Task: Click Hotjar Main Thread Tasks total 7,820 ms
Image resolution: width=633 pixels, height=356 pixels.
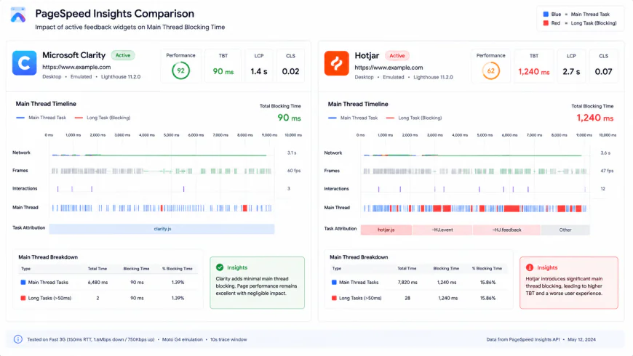Action: click(x=407, y=282)
